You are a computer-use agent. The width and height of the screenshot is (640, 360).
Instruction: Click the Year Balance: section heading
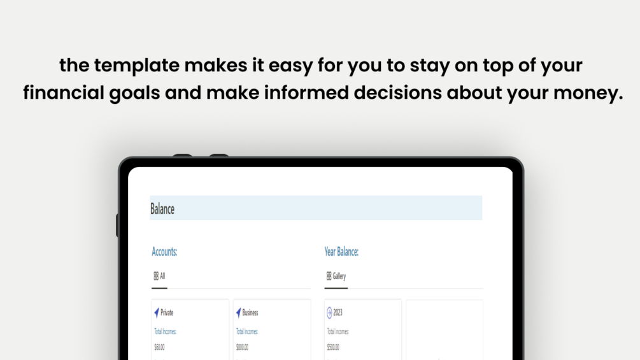point(341,252)
